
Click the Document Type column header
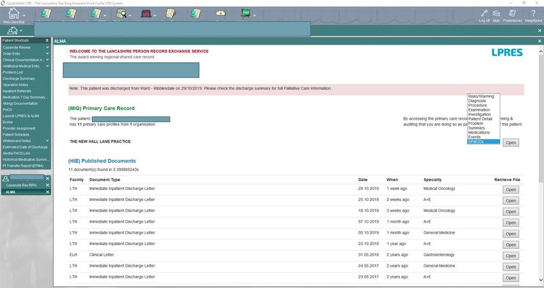coord(104,180)
